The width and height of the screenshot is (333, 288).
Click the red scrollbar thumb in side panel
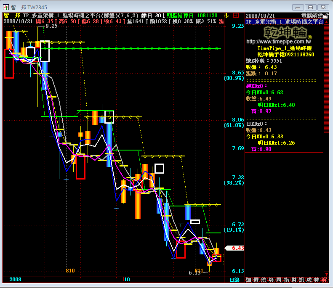pos(326,79)
